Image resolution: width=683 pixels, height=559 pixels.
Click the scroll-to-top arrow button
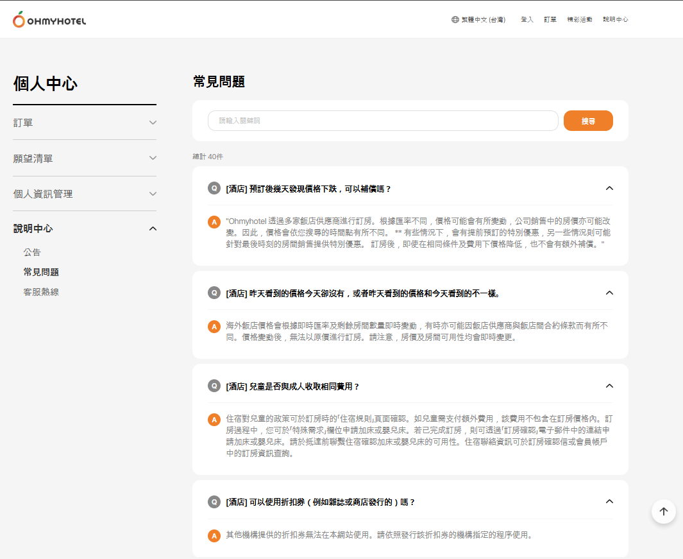663,512
